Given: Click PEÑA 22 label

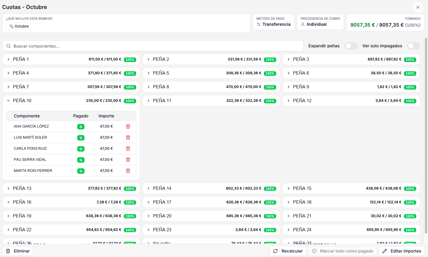Looking at the screenshot, I should pos(22,230).
